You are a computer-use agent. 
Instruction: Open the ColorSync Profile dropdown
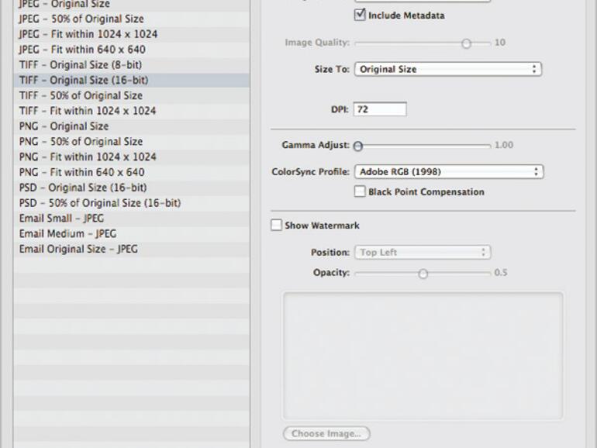[449, 171]
